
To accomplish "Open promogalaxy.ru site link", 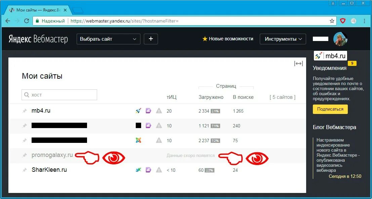I will 52,155.
